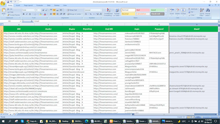Image resolution: width=220 pixels, height=124 pixels.
Task: Expand the font name dropdown
Action: coord(34,10)
